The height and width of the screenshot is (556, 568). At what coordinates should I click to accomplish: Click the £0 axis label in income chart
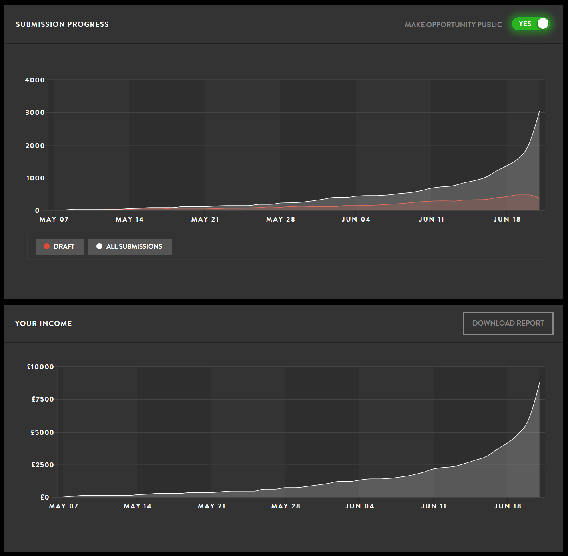tap(45, 497)
